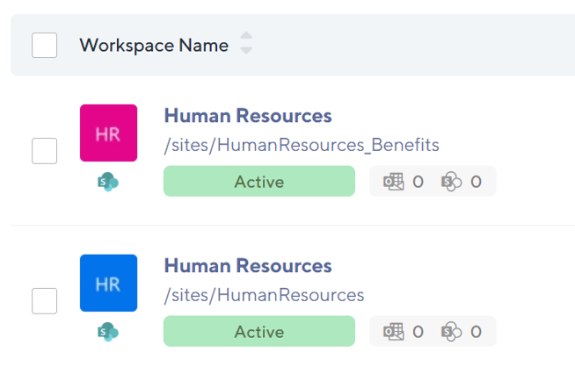Click the Active status badge for HumanResources_Benefits
The image size is (575, 367).
[x=259, y=182]
